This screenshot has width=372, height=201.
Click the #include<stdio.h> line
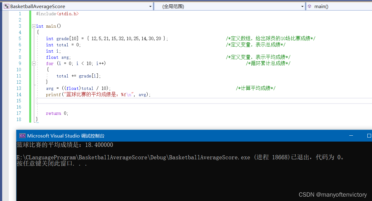pos(57,14)
